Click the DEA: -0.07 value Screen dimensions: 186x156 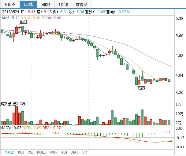click(52, 128)
